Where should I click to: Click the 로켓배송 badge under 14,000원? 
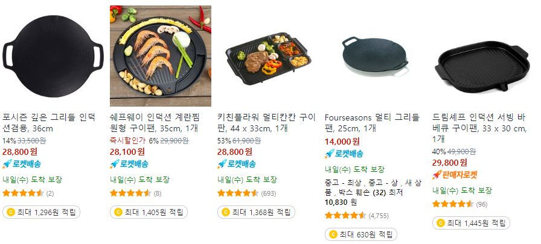(x=344, y=154)
